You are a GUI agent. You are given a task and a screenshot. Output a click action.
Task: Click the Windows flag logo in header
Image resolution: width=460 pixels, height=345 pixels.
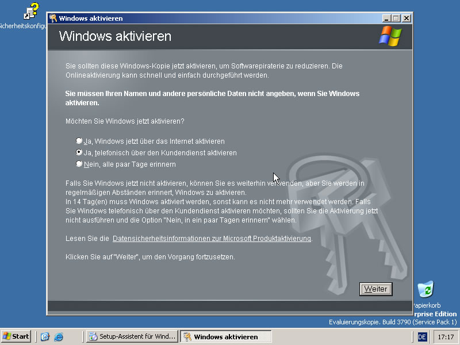[390, 36]
